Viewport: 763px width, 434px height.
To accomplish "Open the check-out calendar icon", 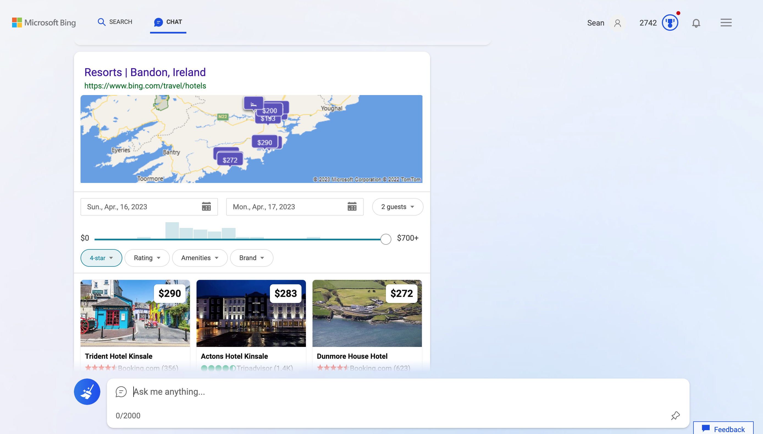I will pos(352,207).
